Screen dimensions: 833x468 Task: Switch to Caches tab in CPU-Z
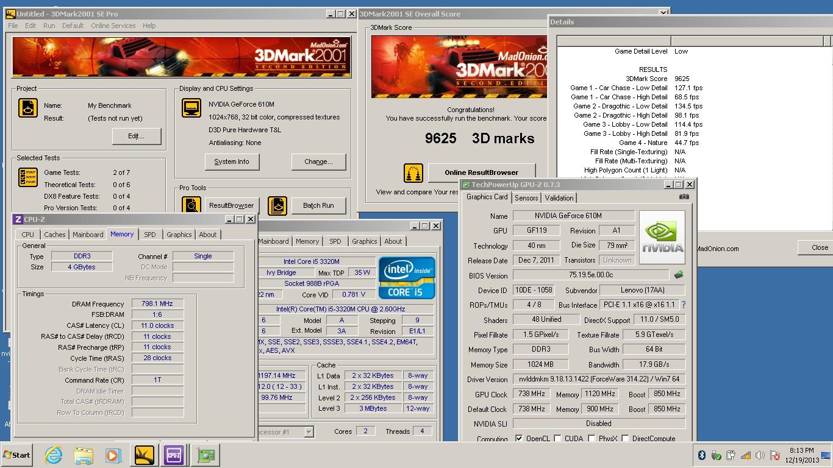(55, 235)
